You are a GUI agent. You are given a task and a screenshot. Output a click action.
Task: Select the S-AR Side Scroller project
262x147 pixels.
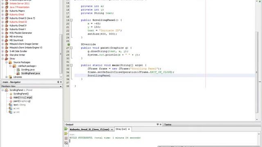pyautogui.click(x=18, y=51)
